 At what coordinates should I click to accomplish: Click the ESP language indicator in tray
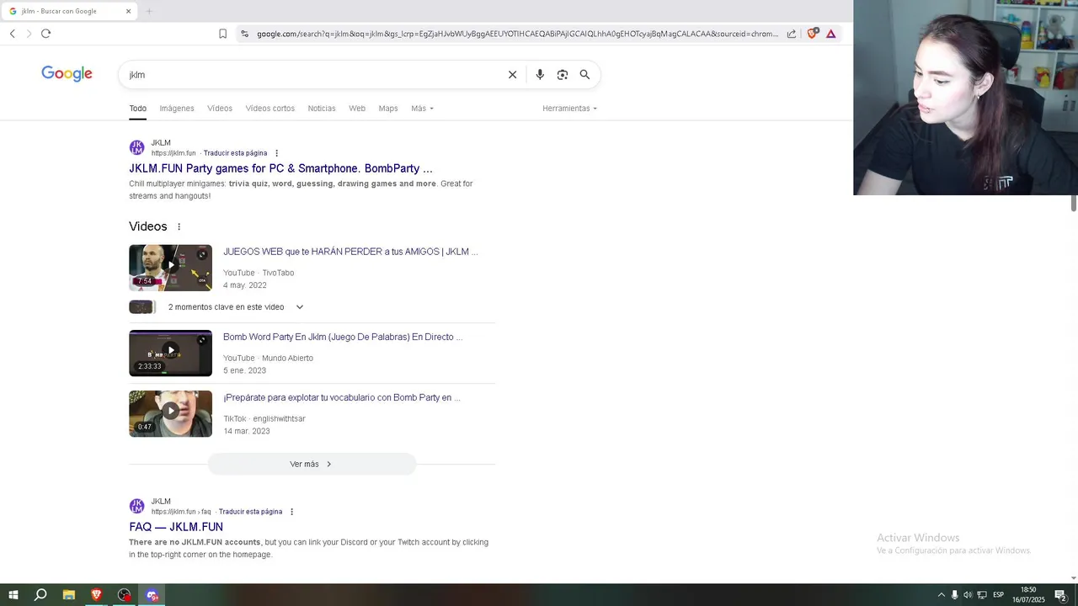(x=998, y=595)
